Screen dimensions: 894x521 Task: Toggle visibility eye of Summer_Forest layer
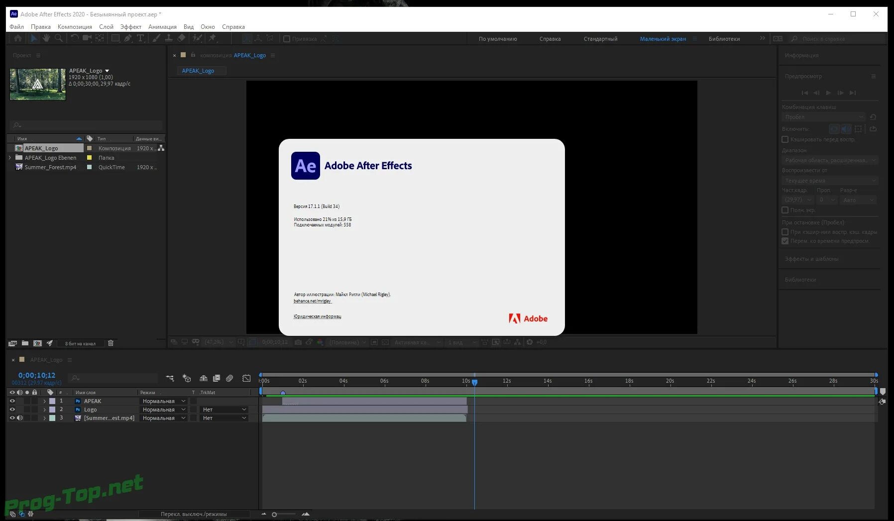[x=12, y=418]
